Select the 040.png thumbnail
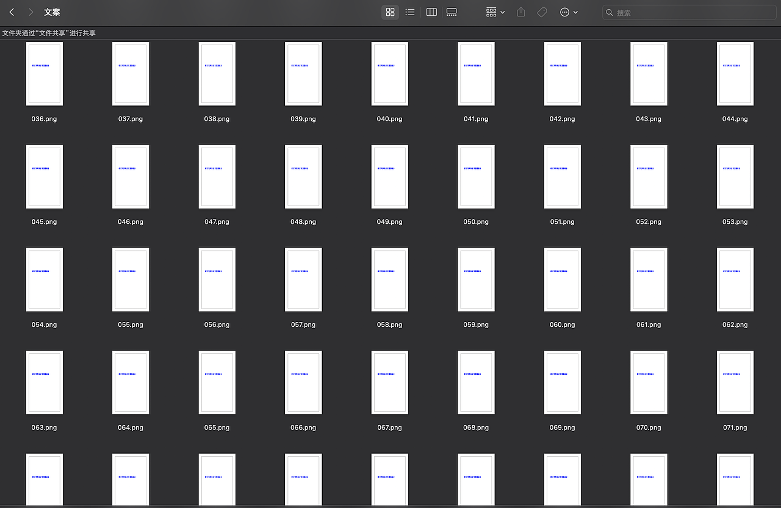This screenshot has height=508, width=781. (x=389, y=74)
